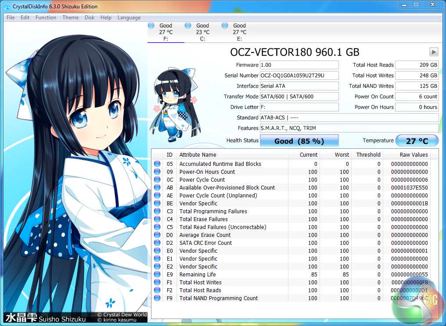Open the Function menu
The width and height of the screenshot is (446, 326).
tap(46, 18)
